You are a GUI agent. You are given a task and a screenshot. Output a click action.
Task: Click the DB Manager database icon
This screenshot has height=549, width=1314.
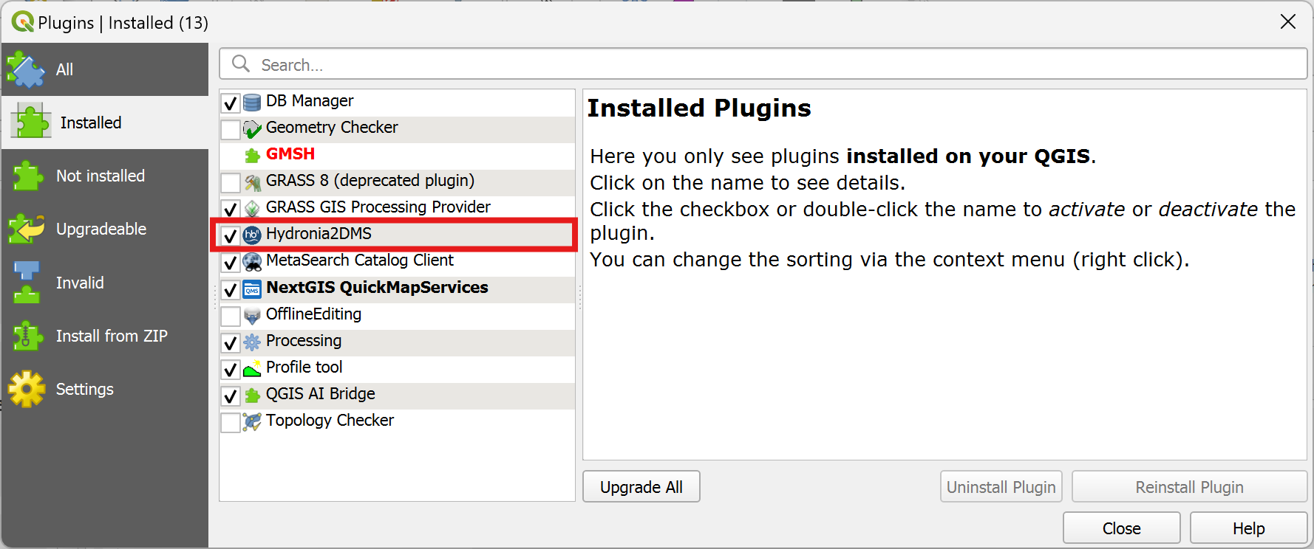[x=252, y=102]
